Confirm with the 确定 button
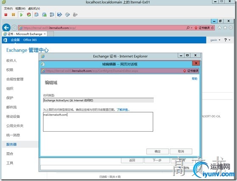 (158, 151)
